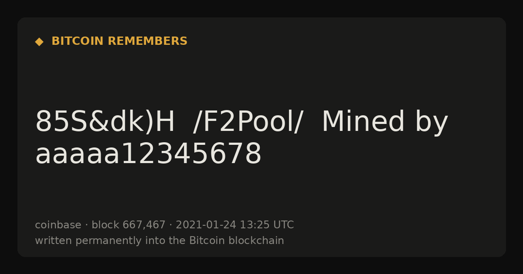The width and height of the screenshot is (523, 274).
Task: Select the word REMEMBERS in the header
Action: tap(147, 41)
